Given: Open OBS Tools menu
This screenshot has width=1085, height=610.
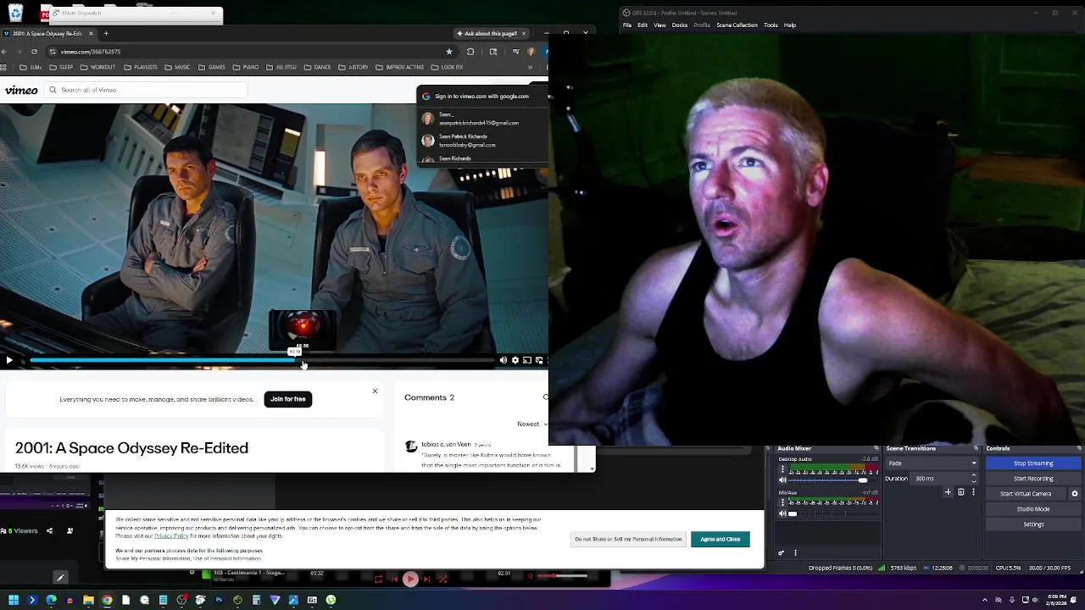Looking at the screenshot, I should coord(771,25).
